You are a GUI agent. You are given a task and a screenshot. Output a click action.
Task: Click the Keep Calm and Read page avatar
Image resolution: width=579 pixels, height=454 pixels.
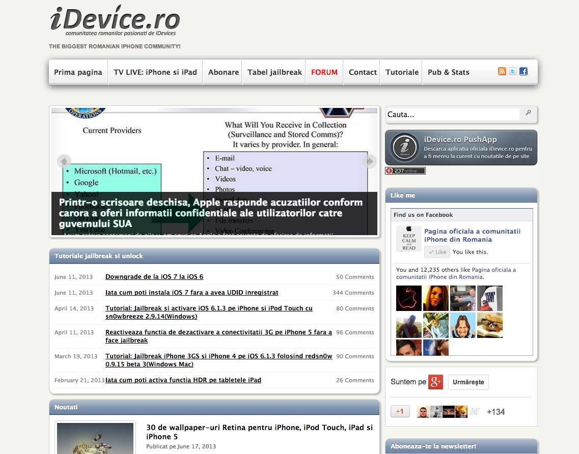coord(409,239)
